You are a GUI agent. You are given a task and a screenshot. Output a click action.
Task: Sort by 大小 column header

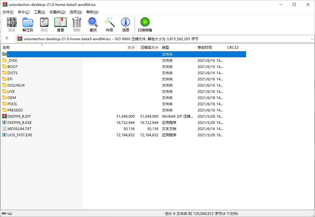(x=131, y=47)
